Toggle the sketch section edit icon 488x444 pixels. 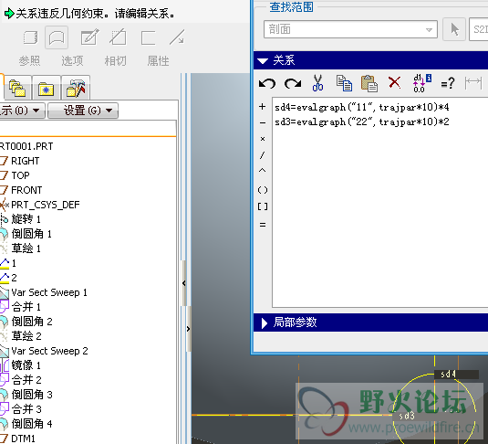pyautogui.click(x=90, y=37)
